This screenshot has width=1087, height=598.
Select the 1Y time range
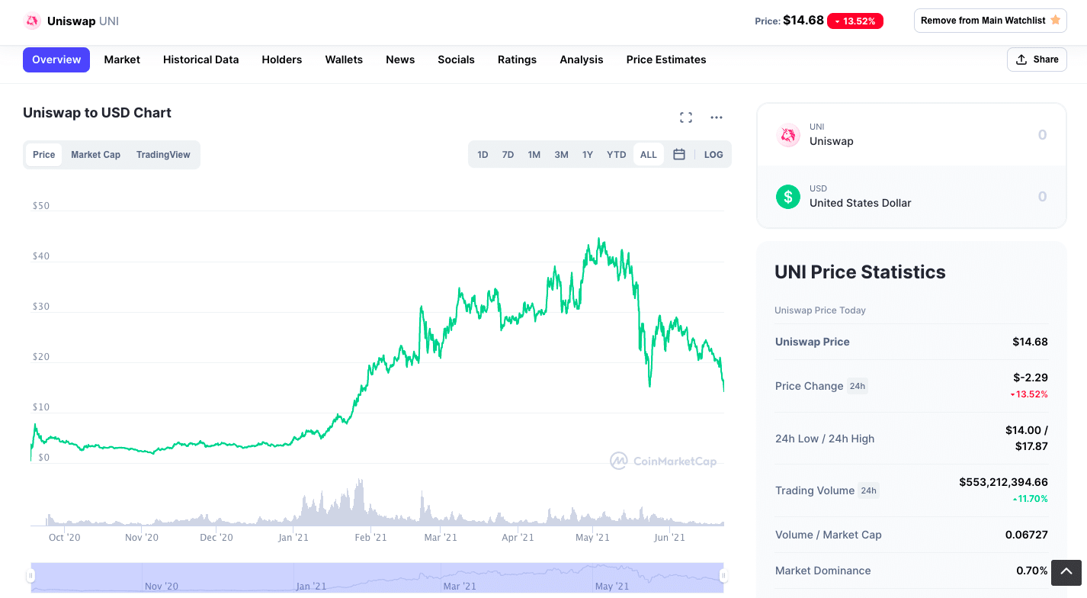(588, 155)
